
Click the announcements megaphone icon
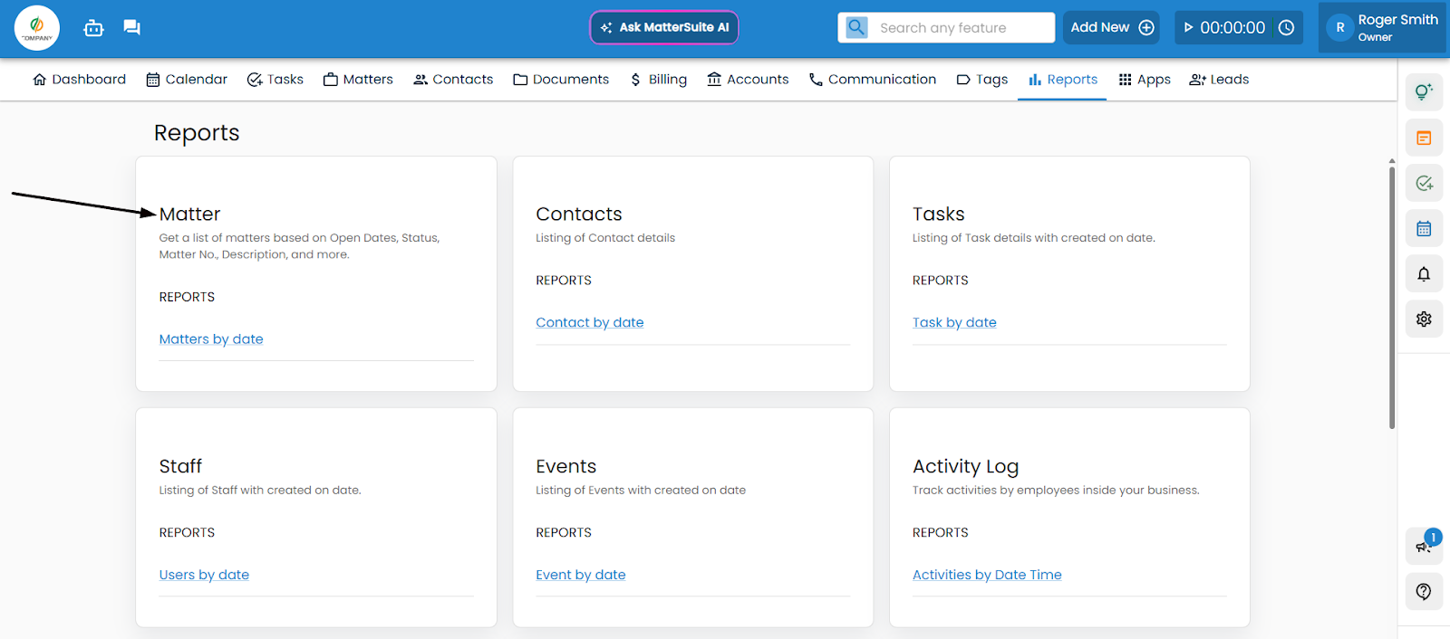pyautogui.click(x=1423, y=546)
